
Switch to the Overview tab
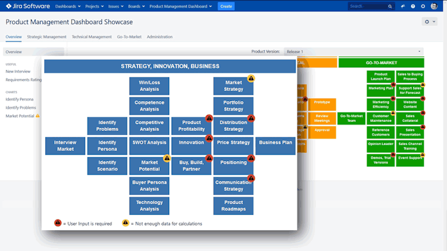point(13,37)
